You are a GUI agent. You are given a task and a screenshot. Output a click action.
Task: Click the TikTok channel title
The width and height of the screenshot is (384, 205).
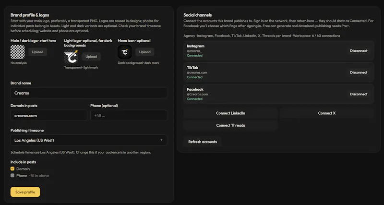point(192,68)
